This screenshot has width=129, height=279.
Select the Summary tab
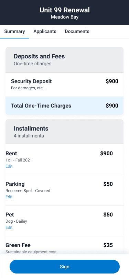point(14,31)
